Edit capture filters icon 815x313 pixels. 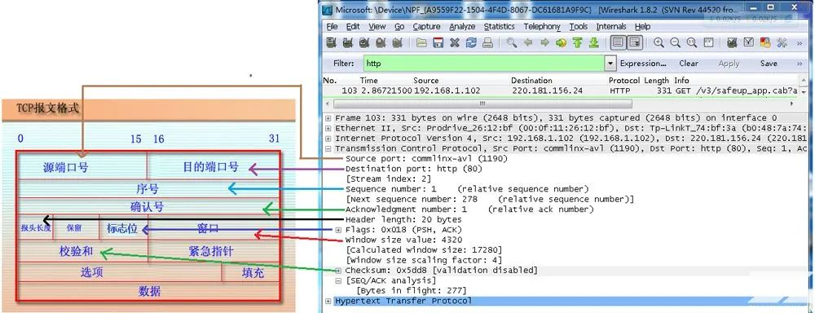733,43
